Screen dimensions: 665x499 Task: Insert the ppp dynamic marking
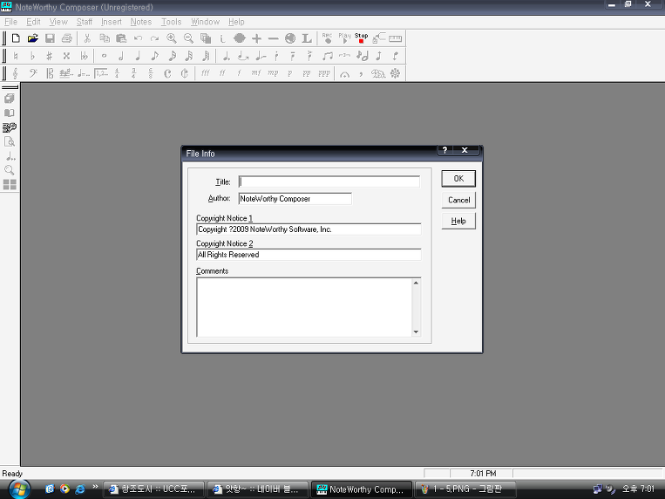click(324, 73)
